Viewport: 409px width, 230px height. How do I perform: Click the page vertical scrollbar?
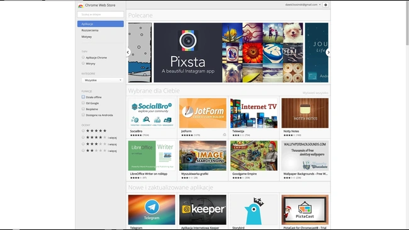[407, 23]
